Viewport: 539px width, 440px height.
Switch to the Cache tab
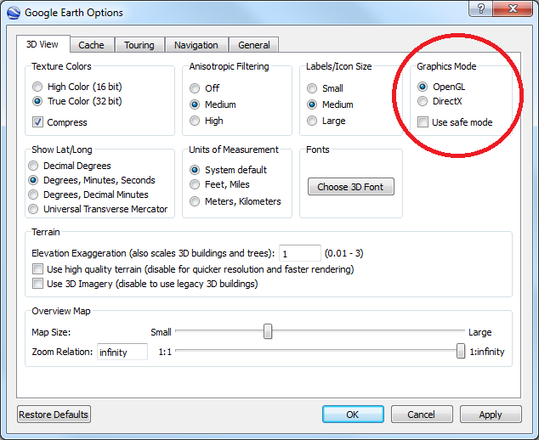(x=92, y=45)
